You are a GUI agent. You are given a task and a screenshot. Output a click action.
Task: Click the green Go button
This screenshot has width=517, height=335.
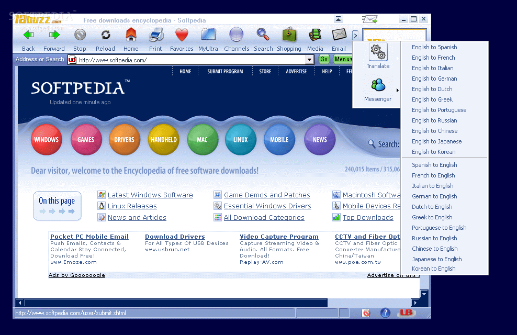coord(324,59)
